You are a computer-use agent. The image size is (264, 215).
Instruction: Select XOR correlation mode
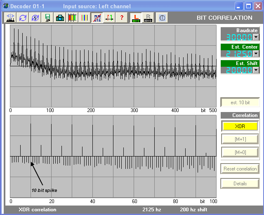tap(240, 126)
